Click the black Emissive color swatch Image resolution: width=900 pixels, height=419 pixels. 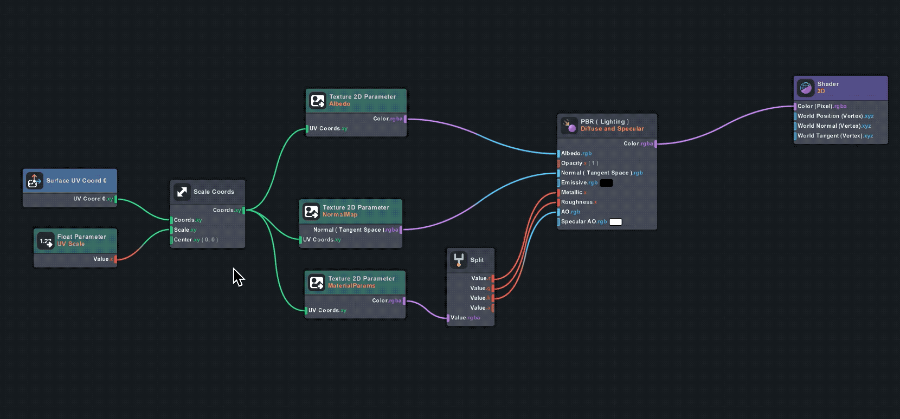[x=606, y=183]
